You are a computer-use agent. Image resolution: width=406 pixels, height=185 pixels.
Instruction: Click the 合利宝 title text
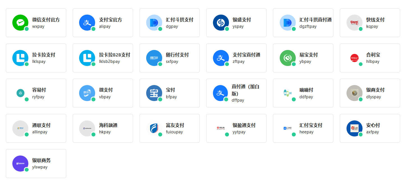(373, 55)
